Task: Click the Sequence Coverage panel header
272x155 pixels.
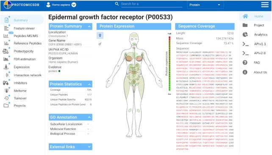Action: [205, 26]
